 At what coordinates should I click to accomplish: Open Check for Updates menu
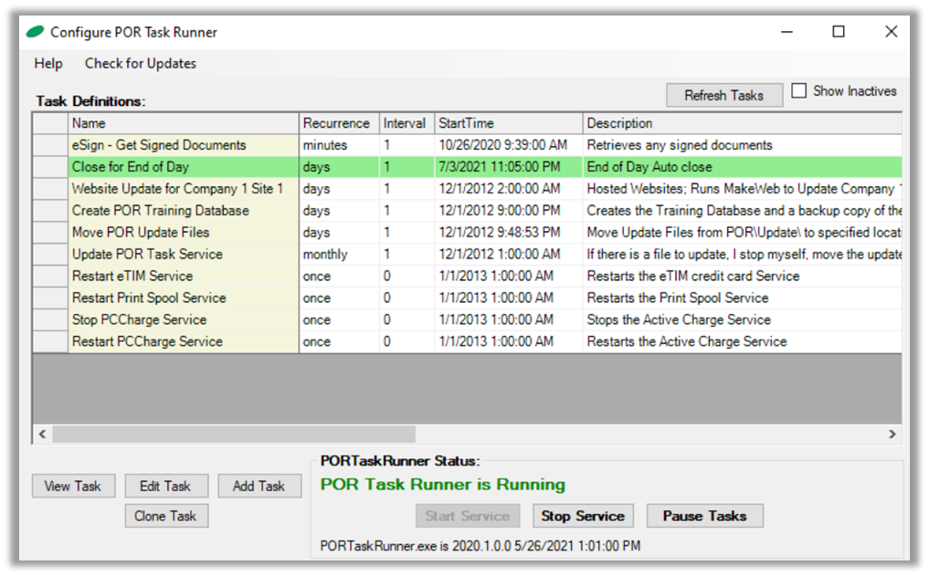point(140,63)
